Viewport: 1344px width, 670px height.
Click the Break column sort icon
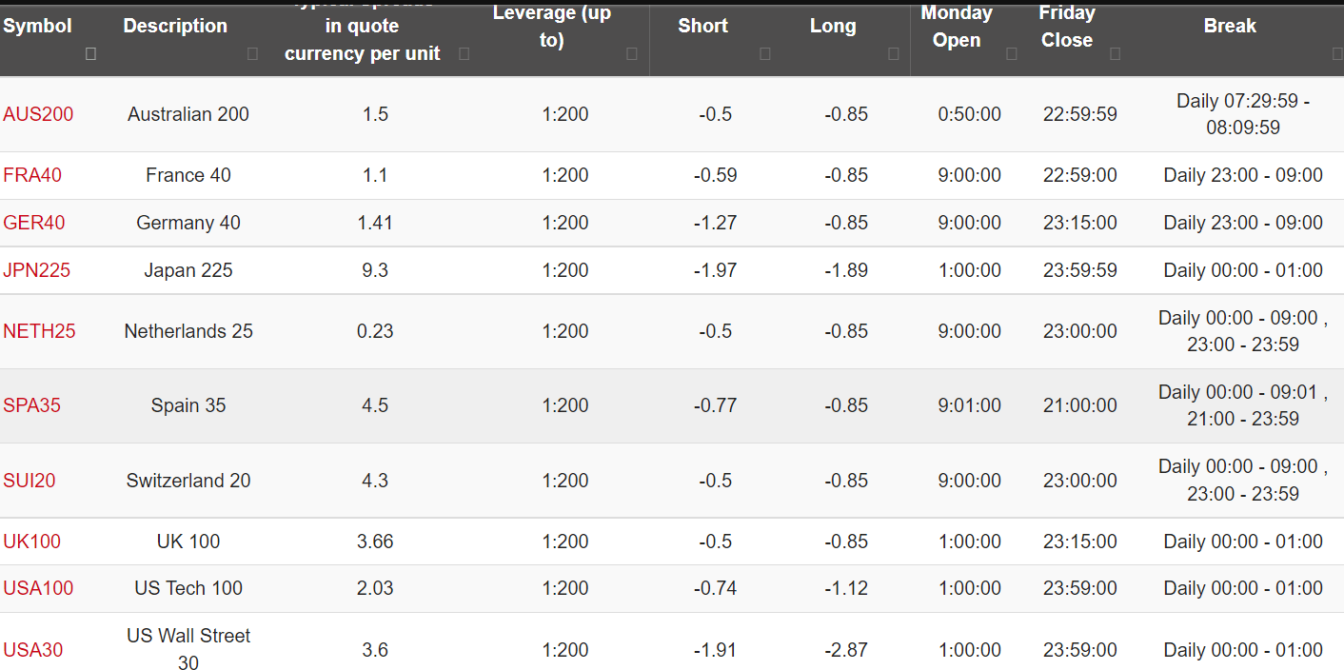[x=1336, y=54]
